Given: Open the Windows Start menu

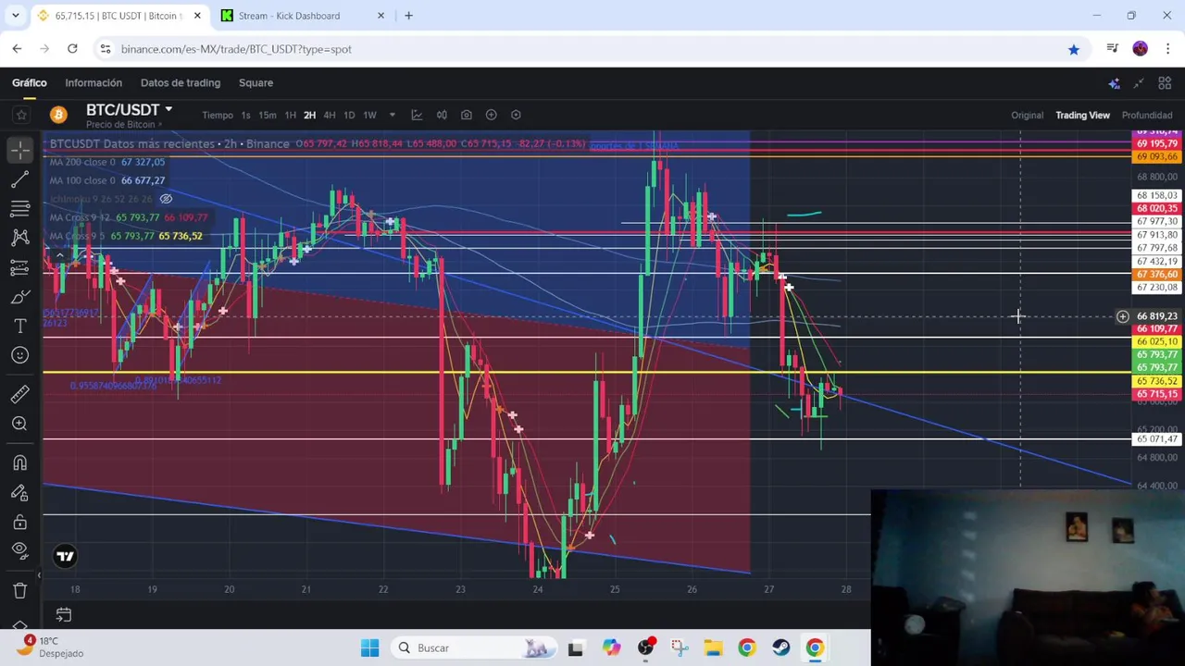Looking at the screenshot, I should [x=369, y=647].
